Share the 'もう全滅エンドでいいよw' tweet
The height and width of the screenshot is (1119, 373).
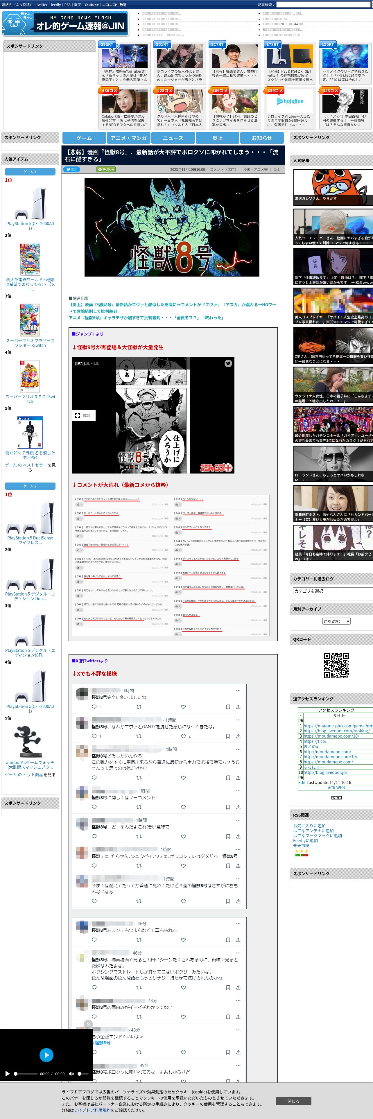(x=238, y=1052)
